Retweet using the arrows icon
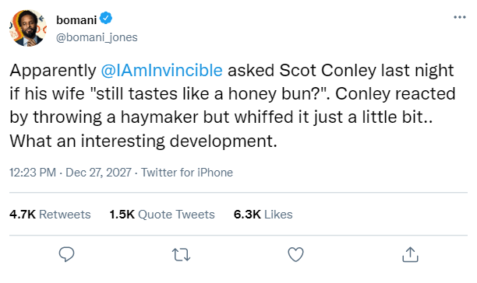 coord(181,254)
